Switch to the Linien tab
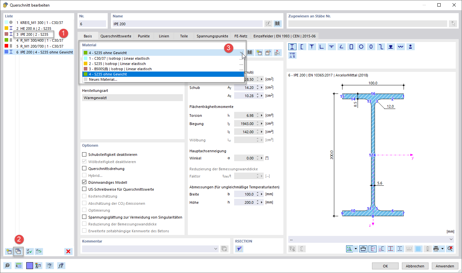 [164, 36]
